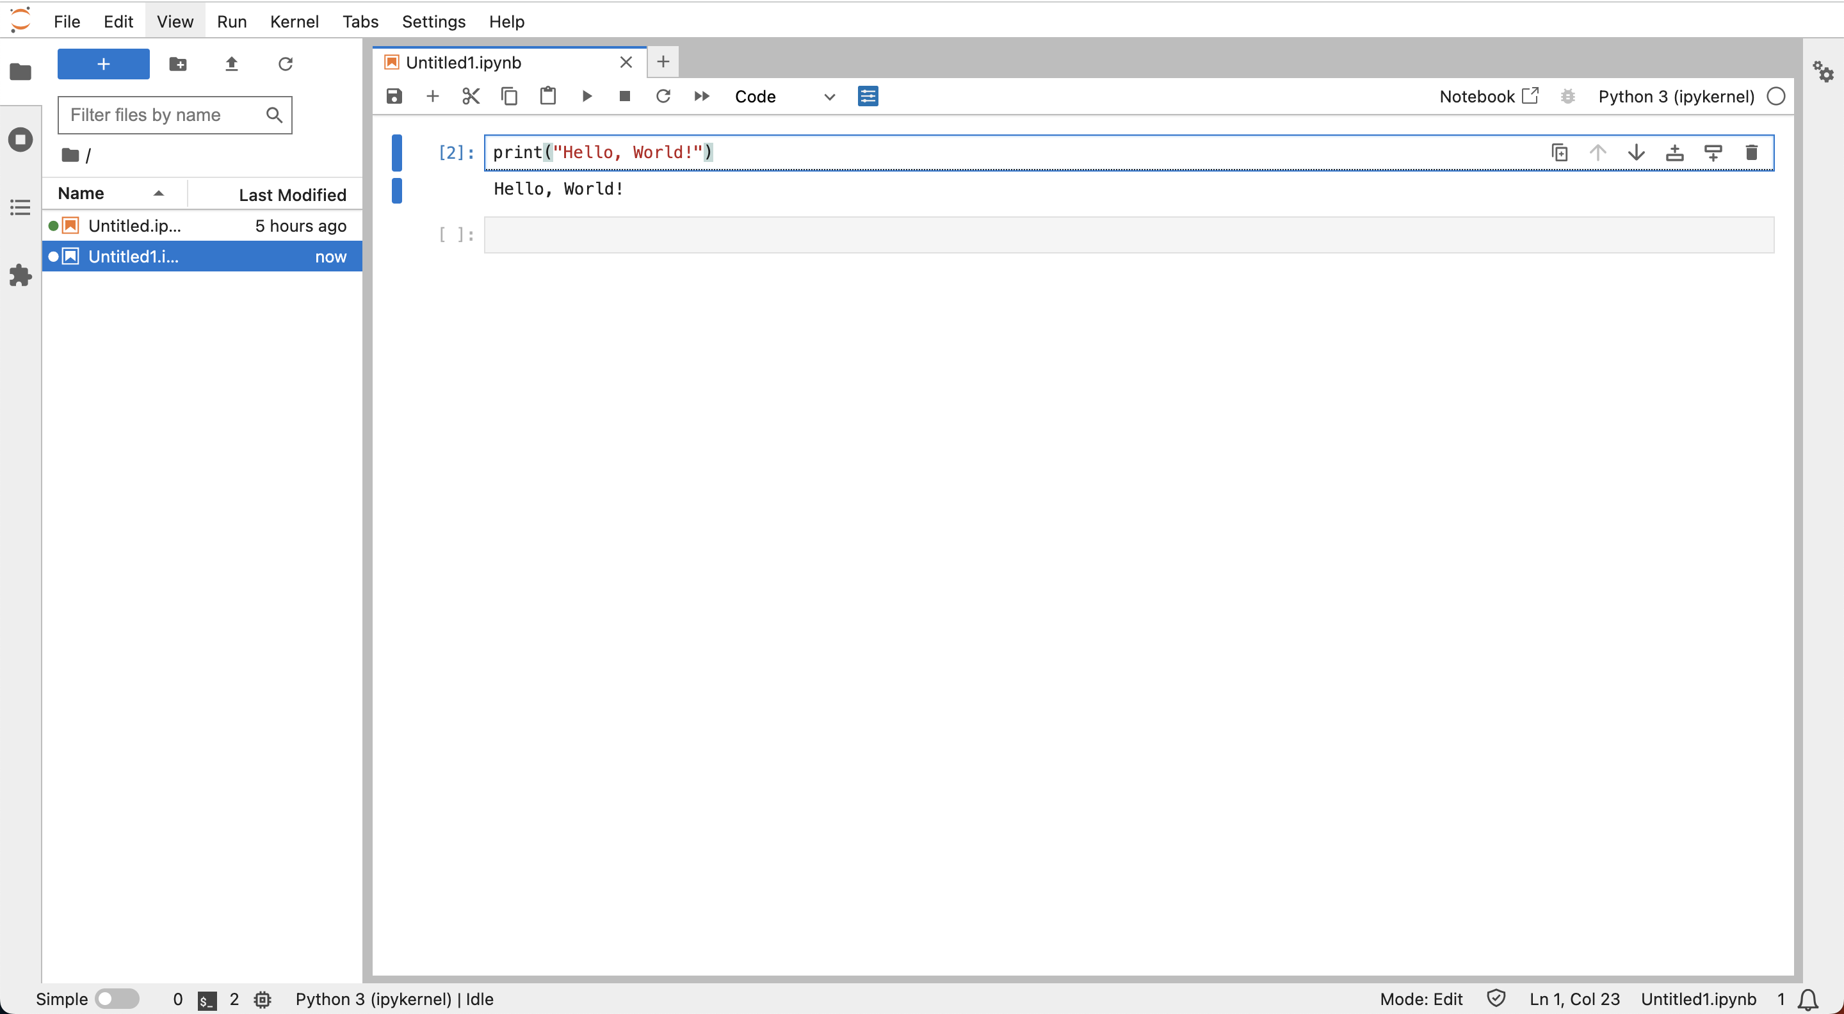Image resolution: width=1844 pixels, height=1014 pixels.
Task: Toggle the Simple interface mode switch
Action: (x=117, y=998)
